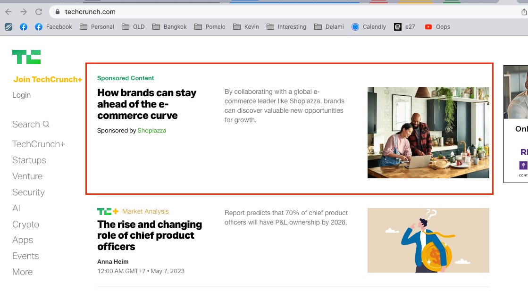This screenshot has width=528, height=292.
Task: Go to TechCrunch+ section
Action: click(x=39, y=144)
